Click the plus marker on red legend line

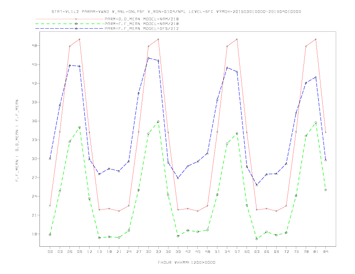(76, 19)
